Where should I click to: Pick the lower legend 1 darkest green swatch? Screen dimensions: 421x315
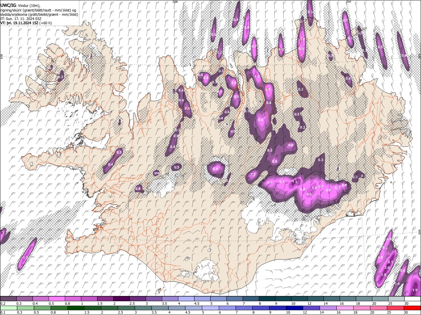pyautogui.click(x=76, y=308)
